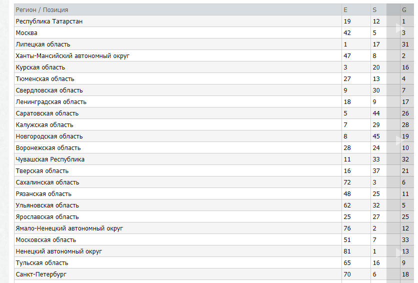
Task: Select Ханты-Мансийский автономный округ region
Action: (x=72, y=56)
